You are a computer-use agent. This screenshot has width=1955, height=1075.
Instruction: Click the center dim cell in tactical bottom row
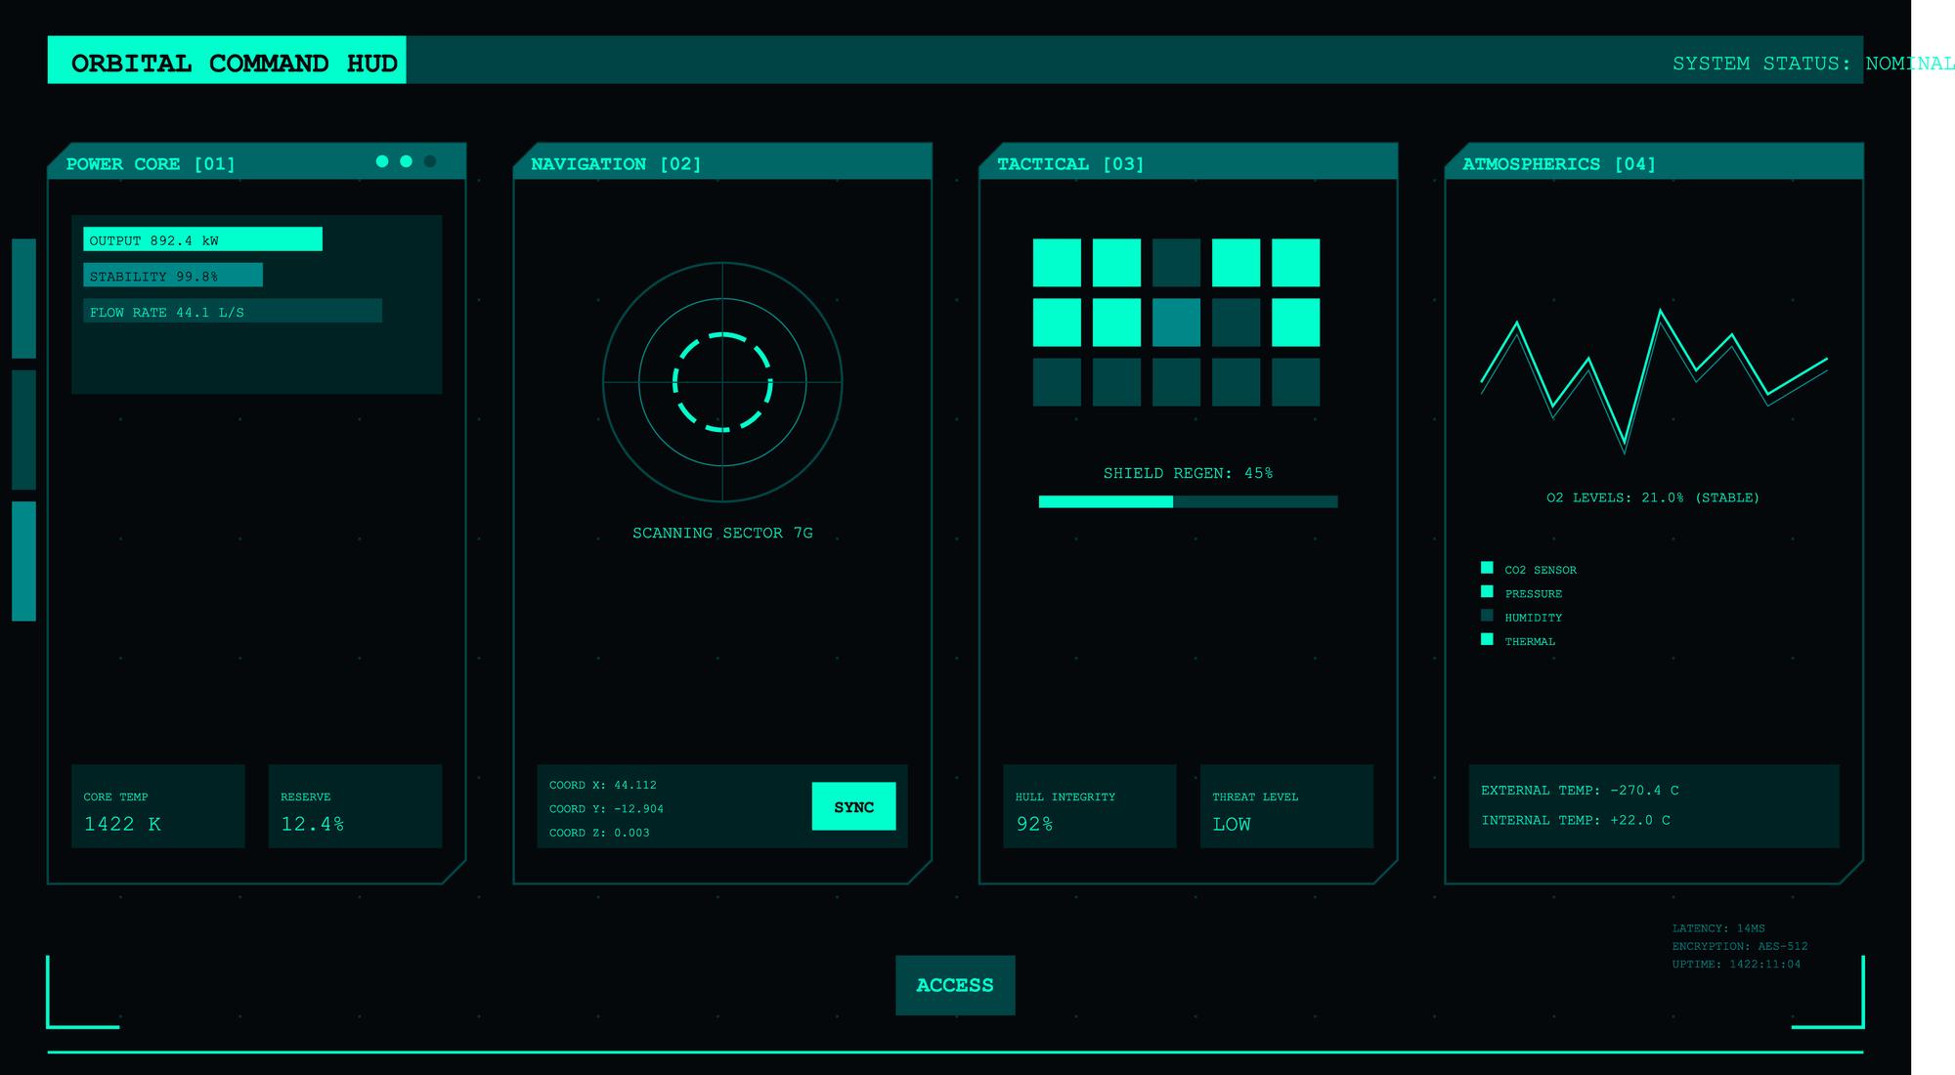pos(1176,382)
